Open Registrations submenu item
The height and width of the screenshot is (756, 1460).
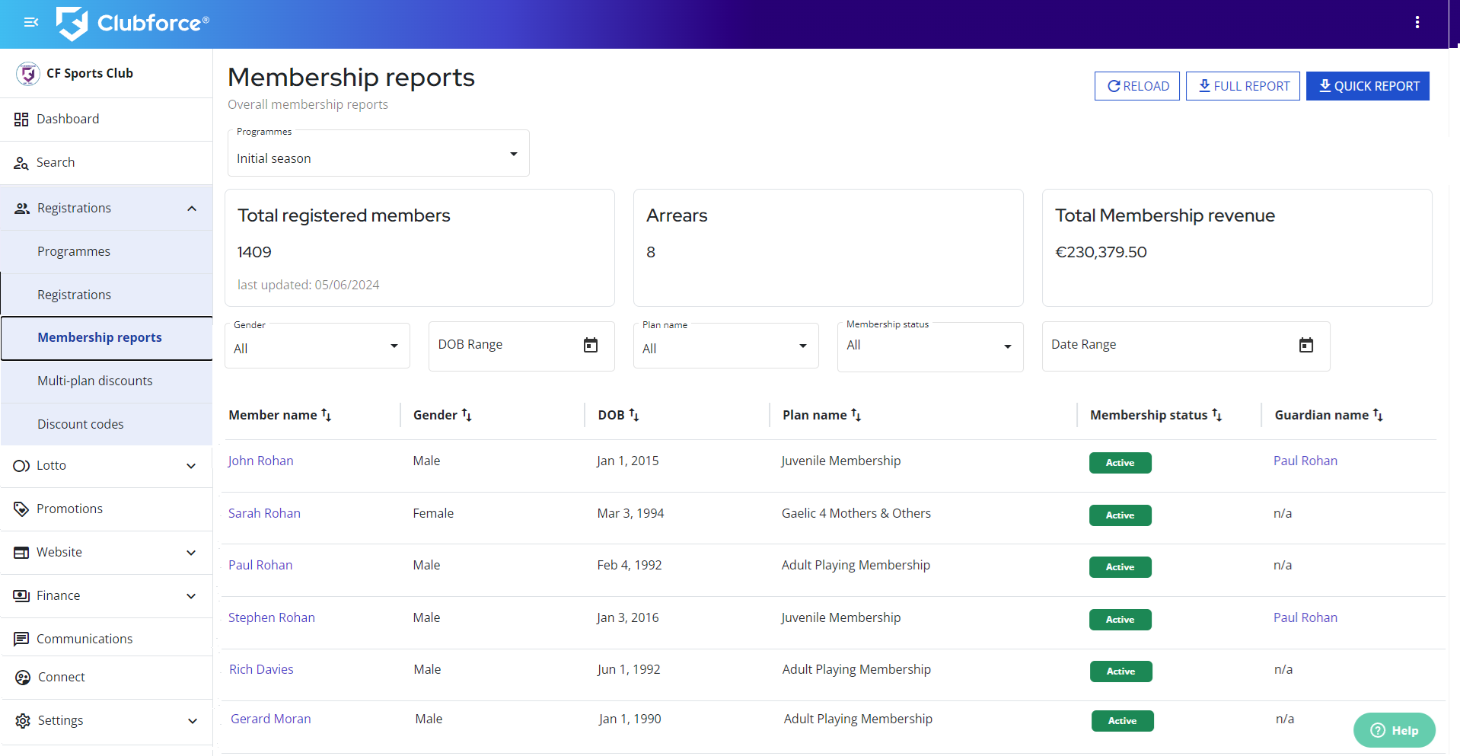107,295
